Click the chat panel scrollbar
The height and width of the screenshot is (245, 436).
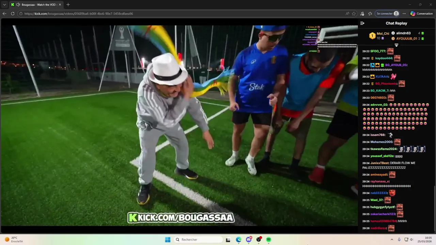pos(435,209)
